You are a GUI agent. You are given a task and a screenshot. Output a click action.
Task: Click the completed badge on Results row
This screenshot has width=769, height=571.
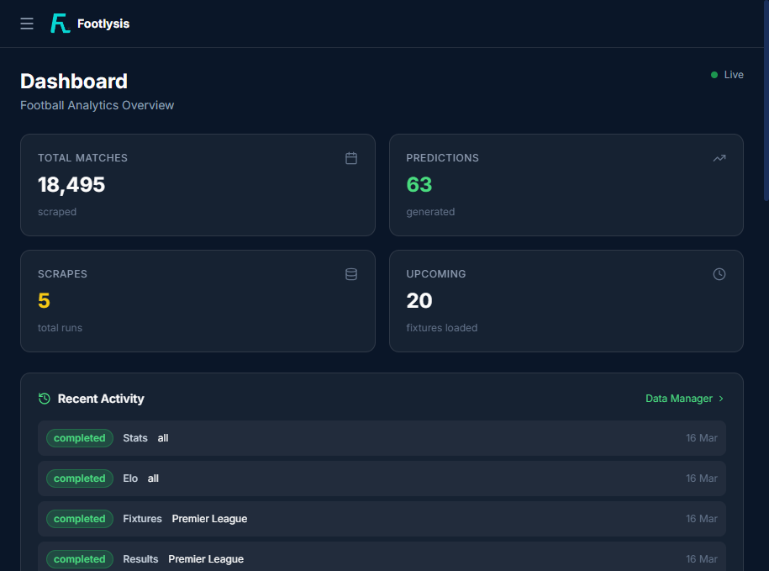(x=79, y=559)
